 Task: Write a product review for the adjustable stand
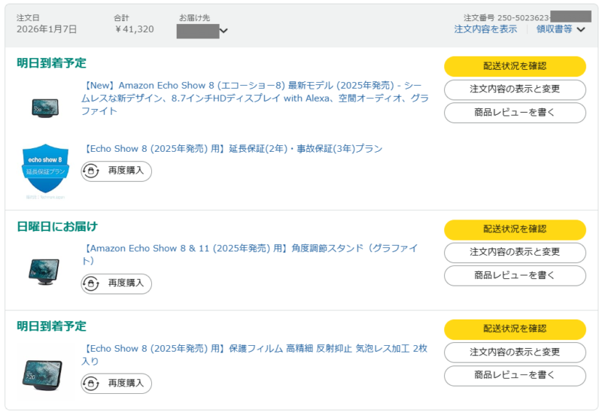click(515, 276)
